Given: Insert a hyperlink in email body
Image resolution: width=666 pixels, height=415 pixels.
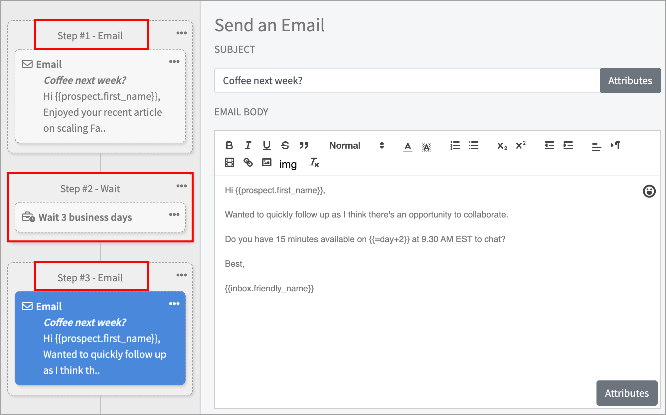Looking at the screenshot, I should point(248,163).
